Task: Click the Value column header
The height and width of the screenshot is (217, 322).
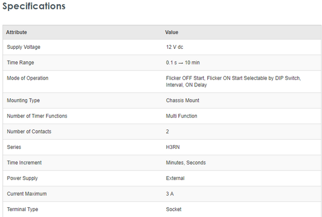Action: pyautogui.click(x=172, y=32)
